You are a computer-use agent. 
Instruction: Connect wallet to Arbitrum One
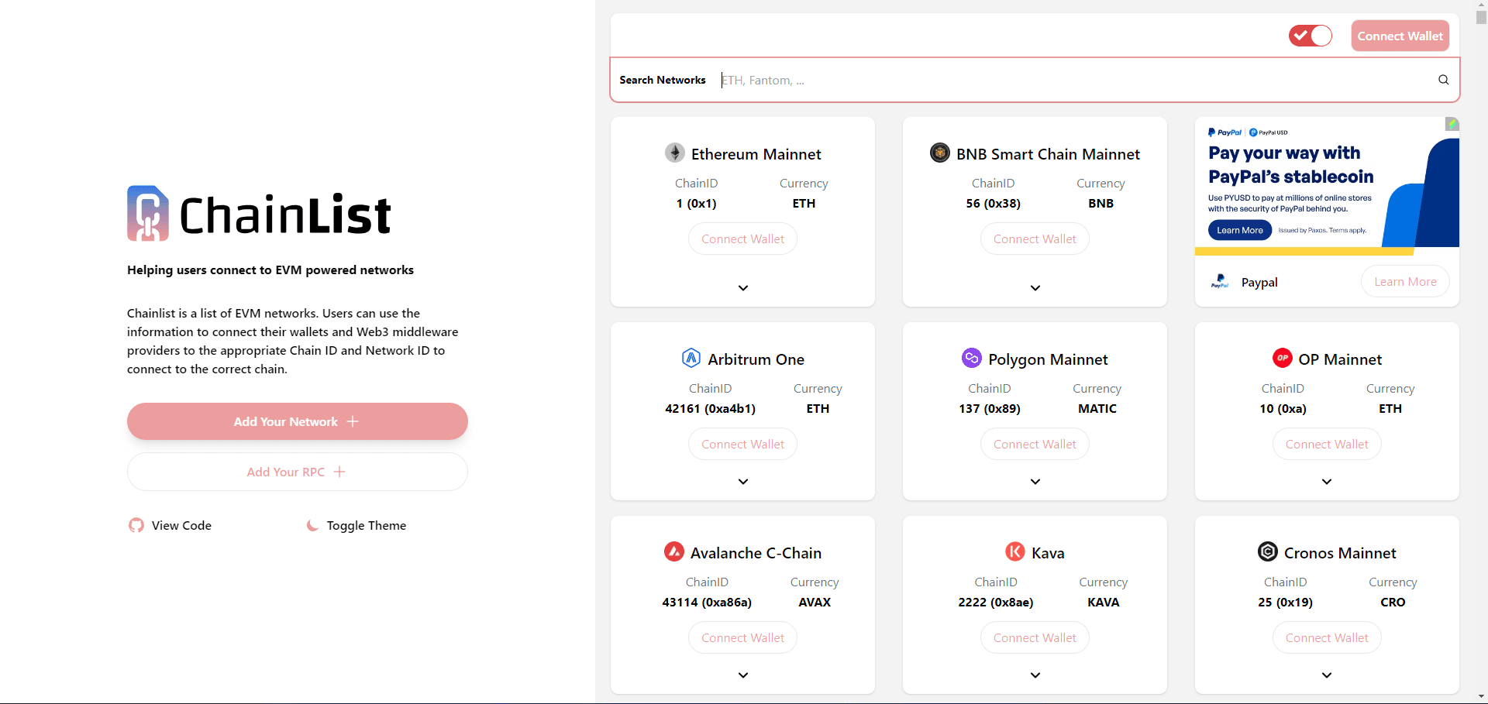[743, 445]
